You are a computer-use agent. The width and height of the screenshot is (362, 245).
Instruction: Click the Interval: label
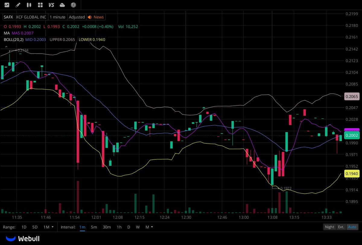pos(68,227)
